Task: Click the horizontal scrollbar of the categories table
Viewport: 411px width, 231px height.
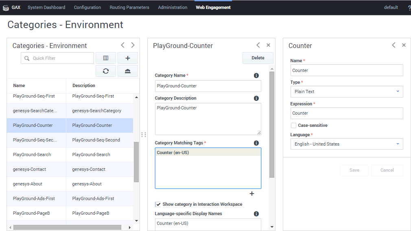Action: (67, 227)
